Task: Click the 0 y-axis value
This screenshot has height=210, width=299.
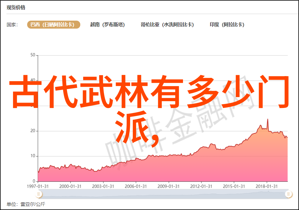Action: point(34,181)
